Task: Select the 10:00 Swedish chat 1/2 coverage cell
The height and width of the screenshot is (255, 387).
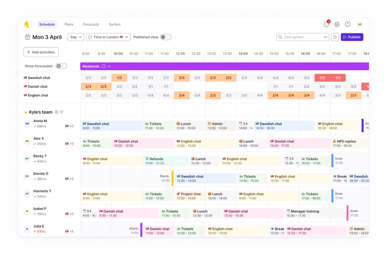Action: 119,78
